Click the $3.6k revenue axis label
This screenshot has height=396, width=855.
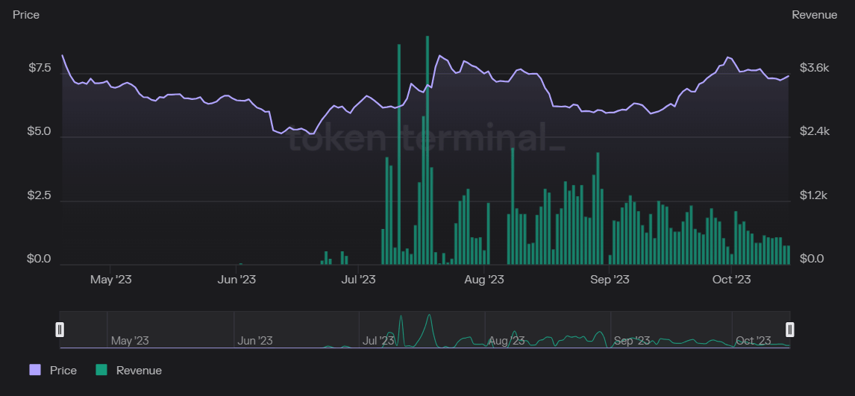pyautogui.click(x=814, y=69)
